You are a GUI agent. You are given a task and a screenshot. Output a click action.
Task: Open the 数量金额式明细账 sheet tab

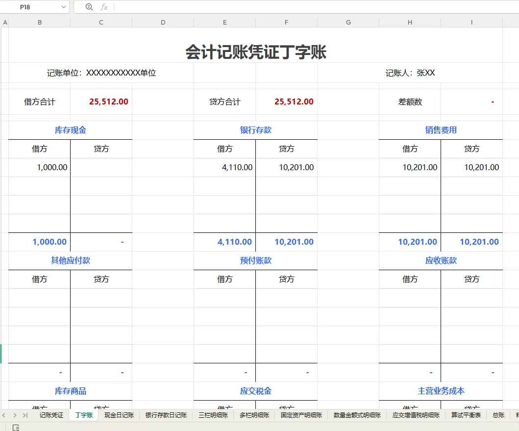357,415
